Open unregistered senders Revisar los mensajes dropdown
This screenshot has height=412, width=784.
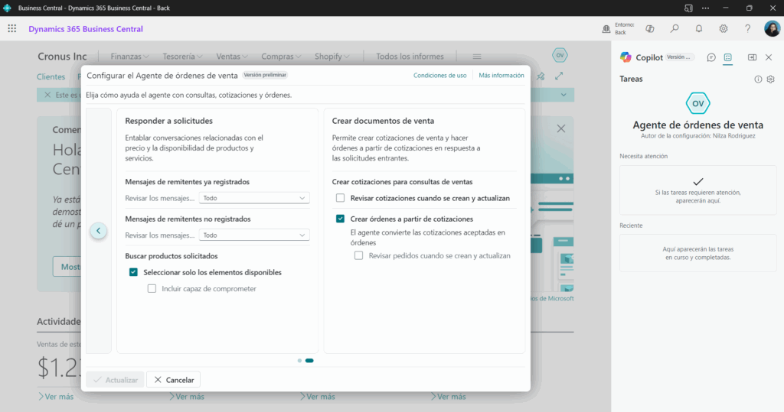[254, 235]
